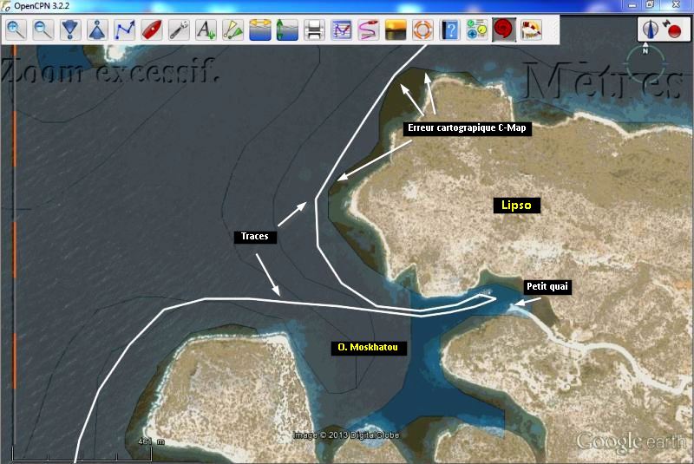This screenshot has width=694, height=464.
Task: Click the zoom out magnifier tool
Action: 43,30
